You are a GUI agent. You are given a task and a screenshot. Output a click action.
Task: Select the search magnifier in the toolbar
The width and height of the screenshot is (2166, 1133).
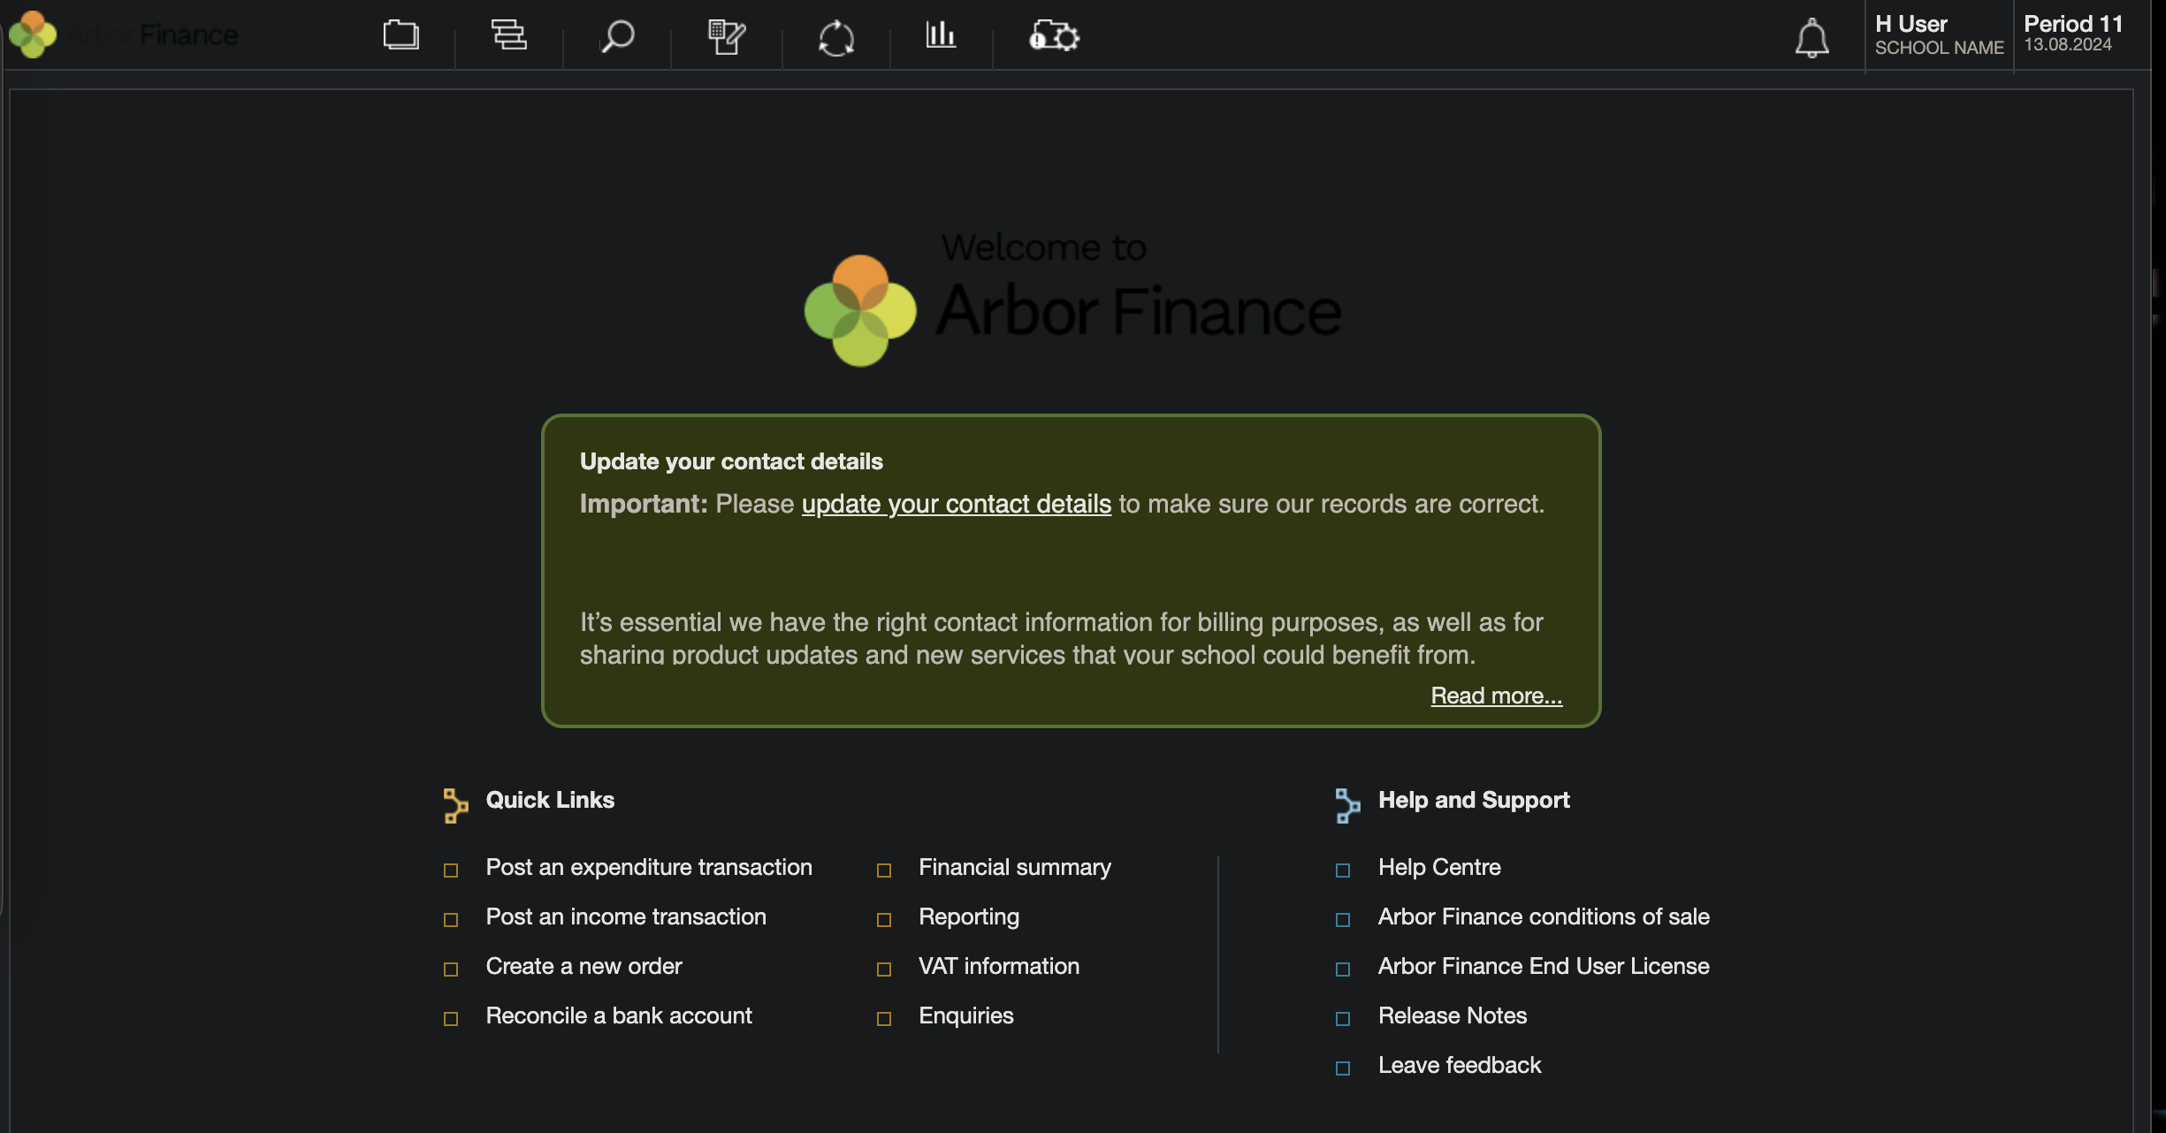pos(616,37)
